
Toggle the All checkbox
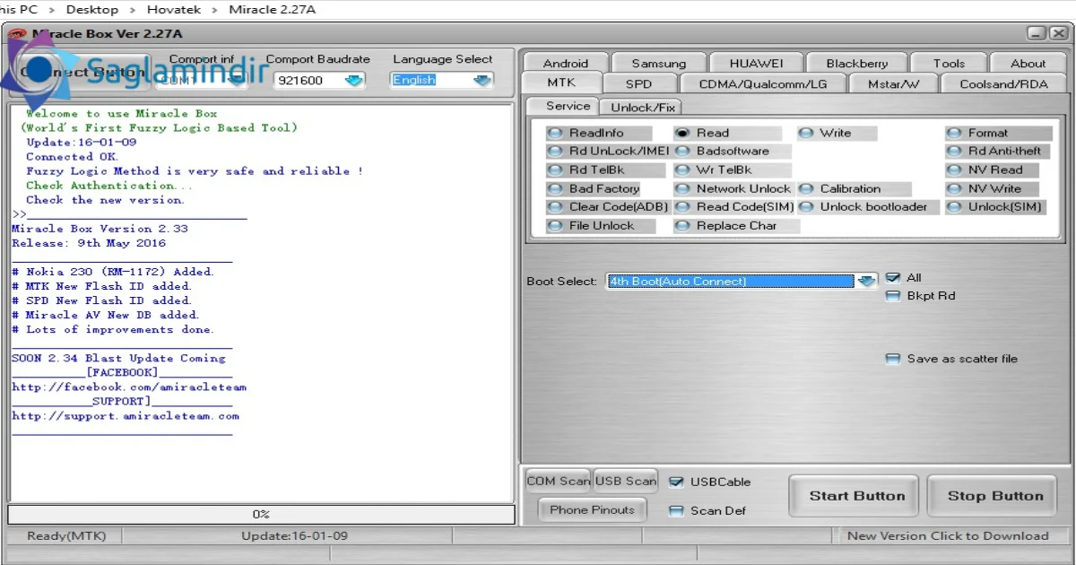click(x=893, y=277)
